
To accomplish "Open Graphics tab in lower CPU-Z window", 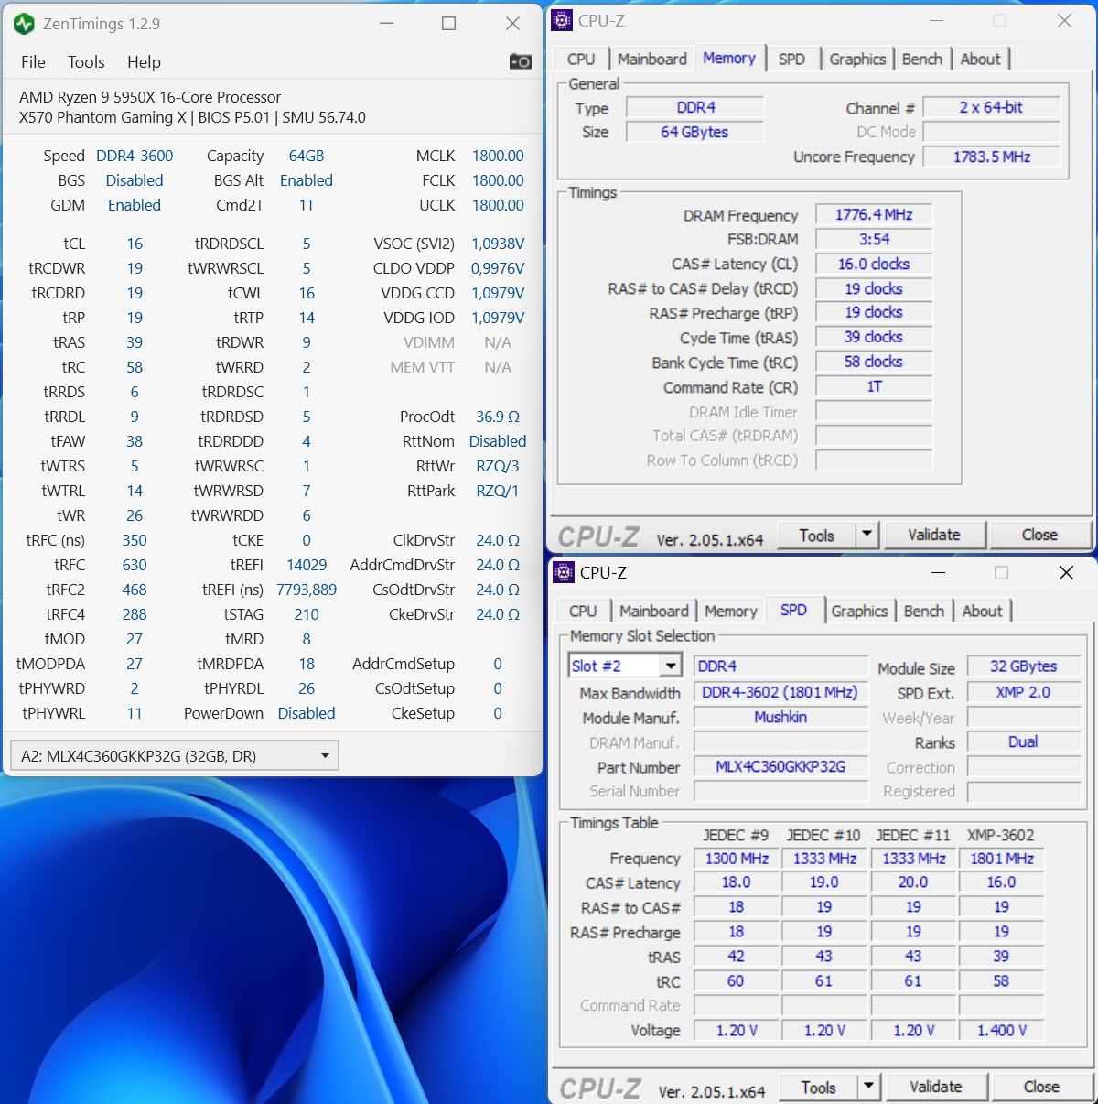I will [859, 611].
